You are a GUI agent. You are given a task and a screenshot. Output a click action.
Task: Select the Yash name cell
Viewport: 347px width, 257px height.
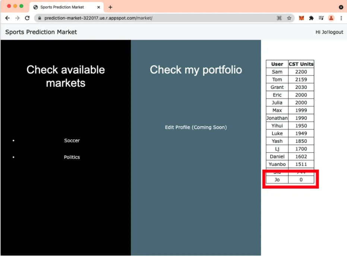point(277,141)
